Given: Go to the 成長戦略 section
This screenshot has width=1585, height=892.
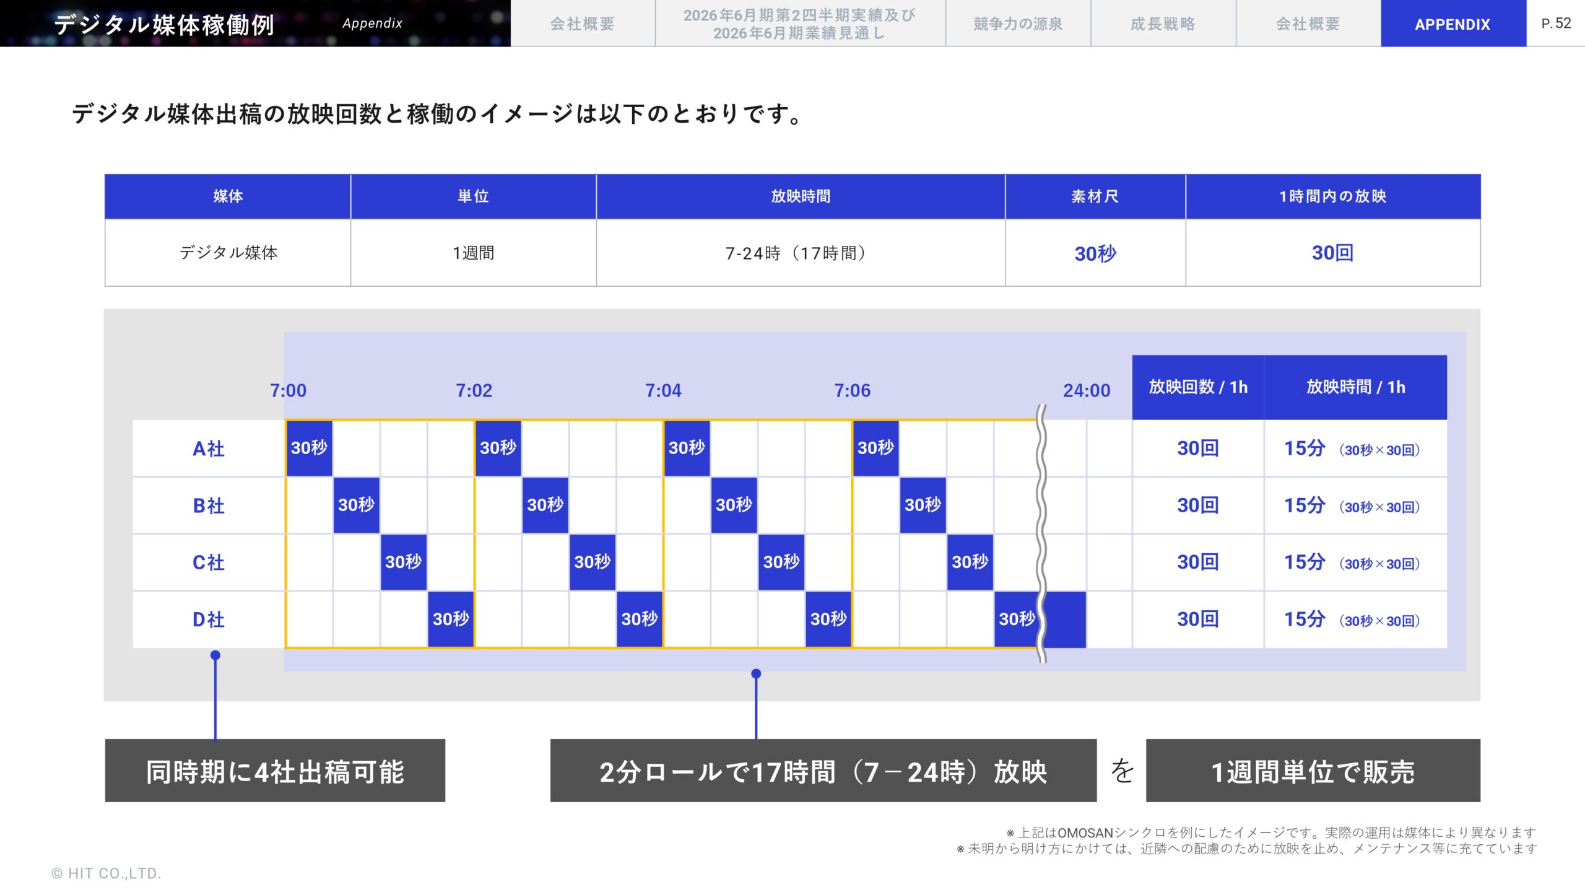Looking at the screenshot, I should pos(1163,25).
